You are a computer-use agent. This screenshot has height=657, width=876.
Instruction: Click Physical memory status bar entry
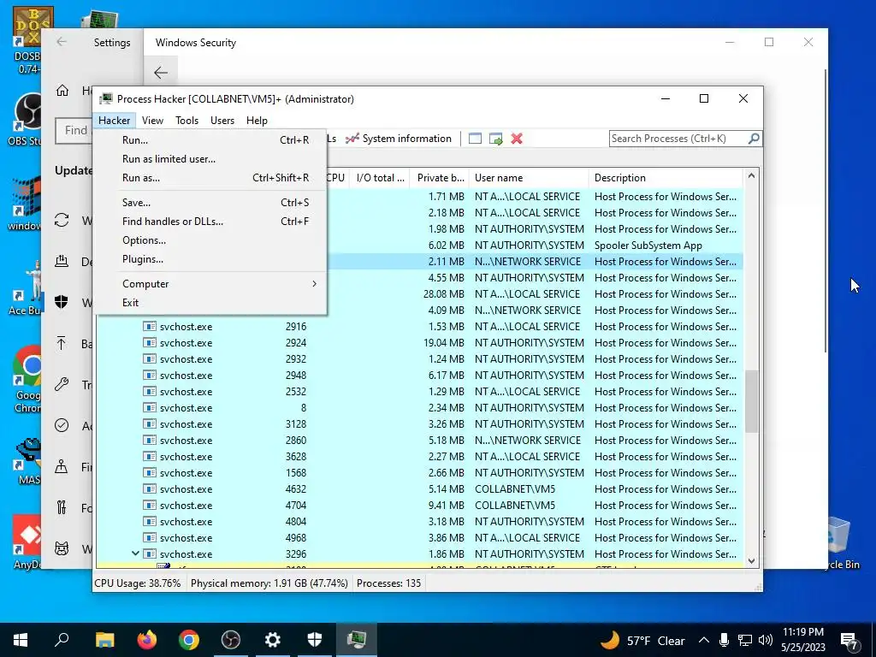coord(269,583)
